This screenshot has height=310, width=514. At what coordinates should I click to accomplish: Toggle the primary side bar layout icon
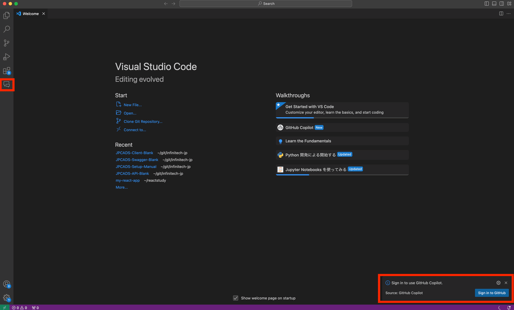pyautogui.click(x=487, y=3)
